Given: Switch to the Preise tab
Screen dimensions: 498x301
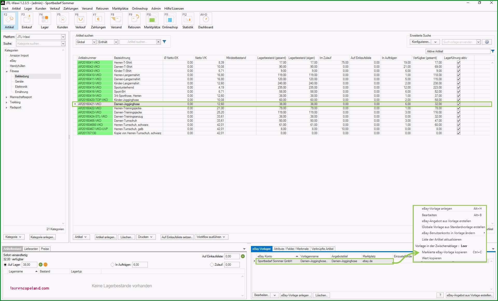Looking at the screenshot, I should coord(45,249).
